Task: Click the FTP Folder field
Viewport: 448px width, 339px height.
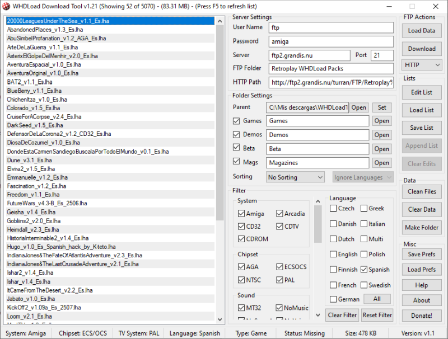Action: coord(331,69)
